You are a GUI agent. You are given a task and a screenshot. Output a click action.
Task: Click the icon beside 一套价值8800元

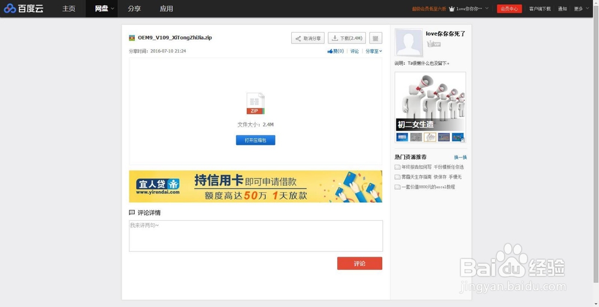pyautogui.click(x=397, y=187)
